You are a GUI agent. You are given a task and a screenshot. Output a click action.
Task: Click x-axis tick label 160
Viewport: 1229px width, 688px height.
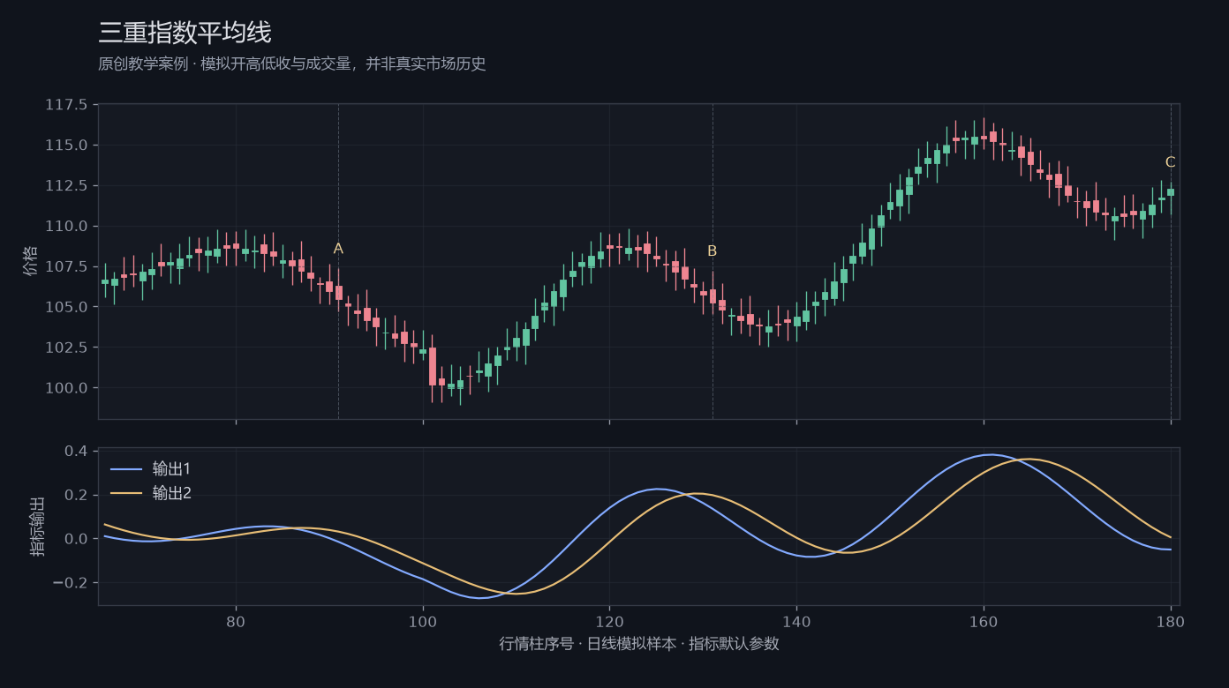[x=984, y=620]
